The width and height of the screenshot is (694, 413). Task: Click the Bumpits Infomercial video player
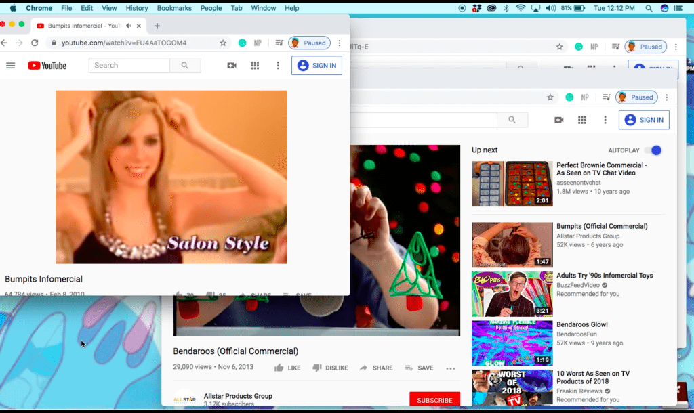pyautogui.click(x=171, y=177)
